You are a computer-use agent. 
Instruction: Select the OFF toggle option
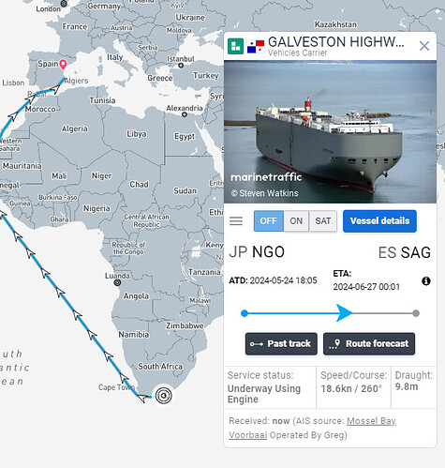coord(269,221)
